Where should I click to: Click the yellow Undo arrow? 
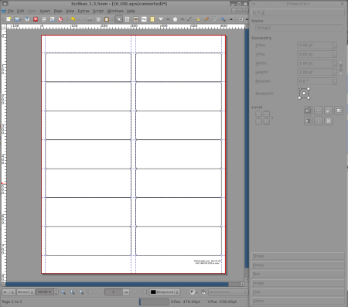73,19
